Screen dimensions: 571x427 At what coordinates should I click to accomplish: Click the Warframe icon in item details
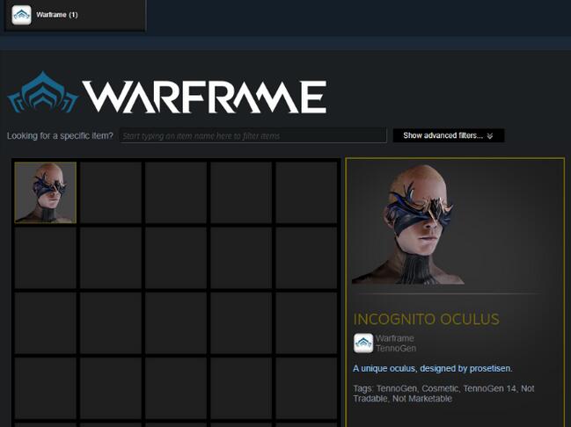click(x=363, y=344)
